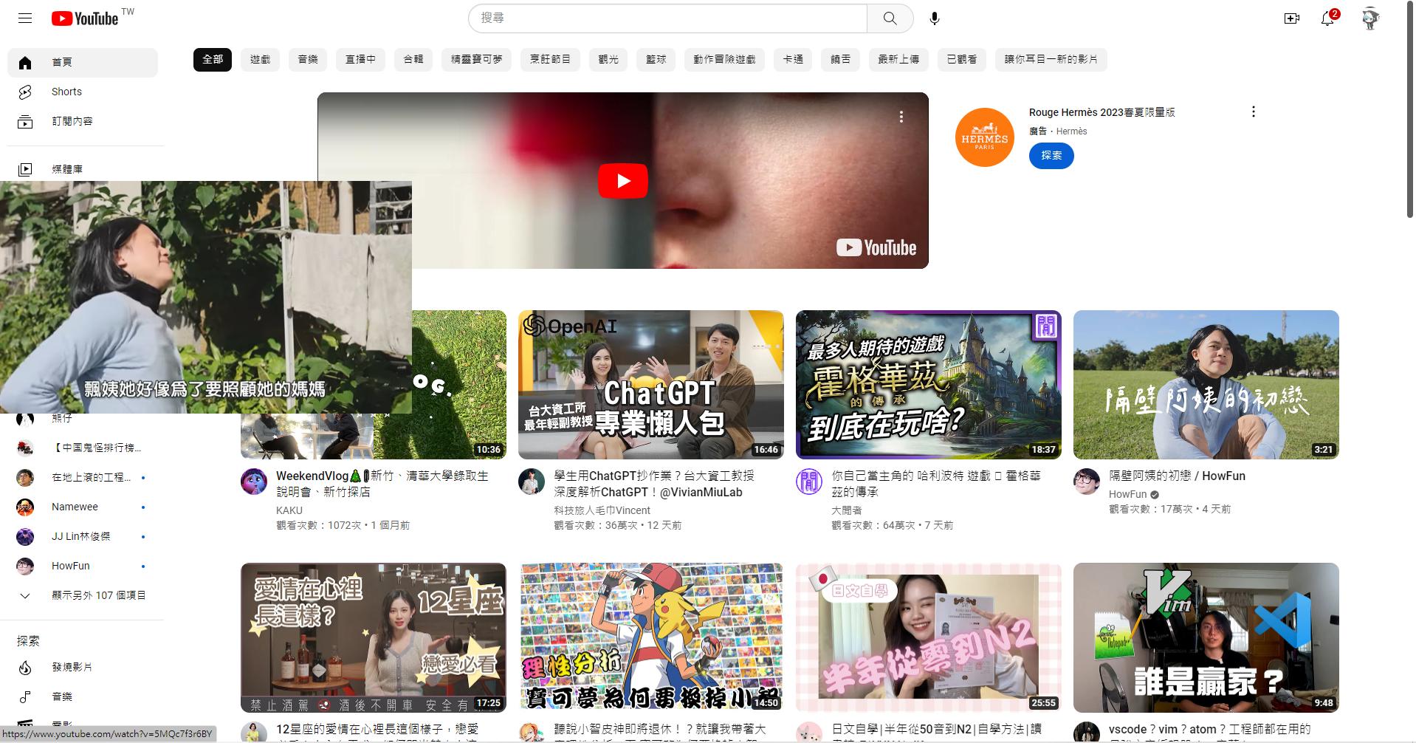The image size is (1416, 743).
Task: Open the 寶可夢 理性分析 video thumbnail
Action: click(x=651, y=637)
